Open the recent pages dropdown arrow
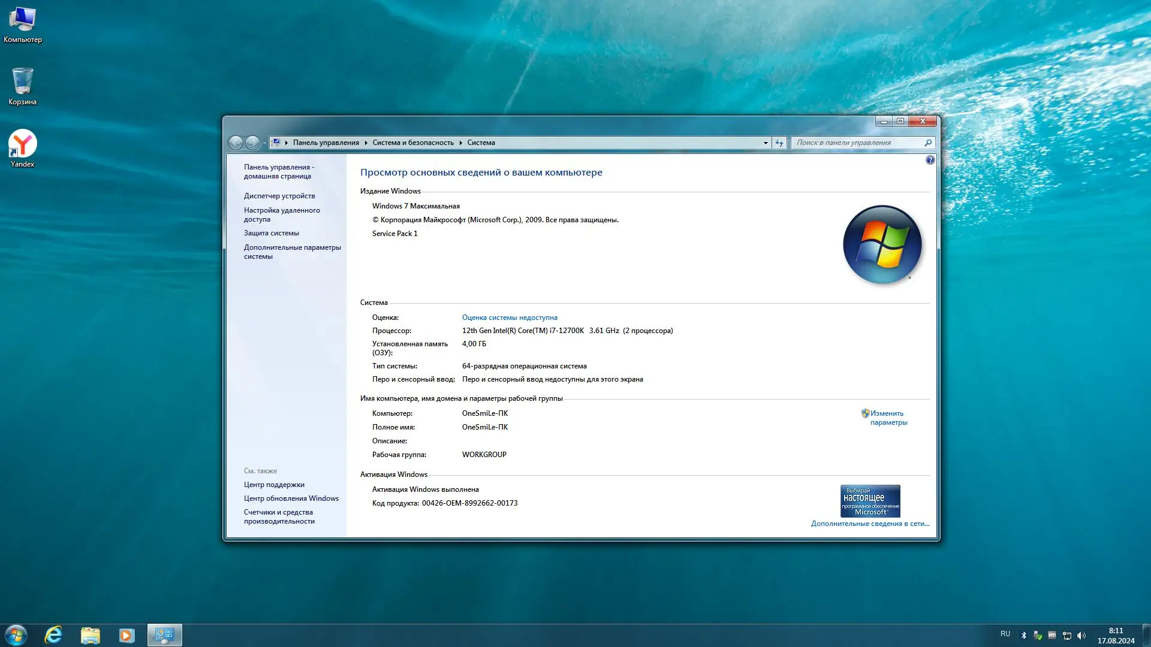This screenshot has width=1151, height=647. coord(264,143)
